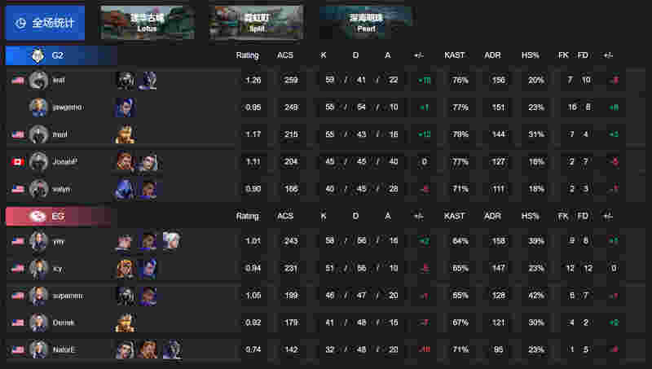
Task: Click Derrek's agent icon
Action: pos(126,323)
